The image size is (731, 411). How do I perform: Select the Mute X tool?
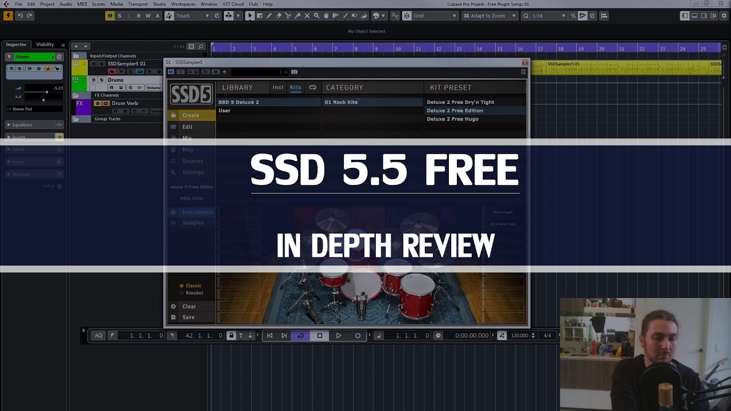[307, 15]
